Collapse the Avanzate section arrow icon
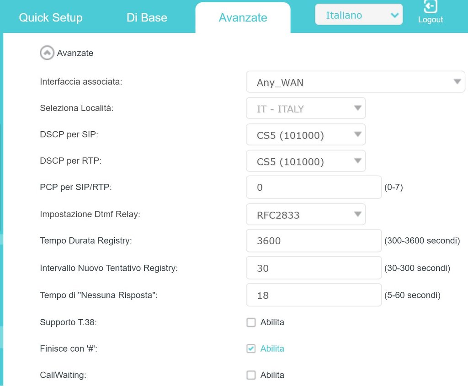The image size is (468, 386). tap(47, 53)
